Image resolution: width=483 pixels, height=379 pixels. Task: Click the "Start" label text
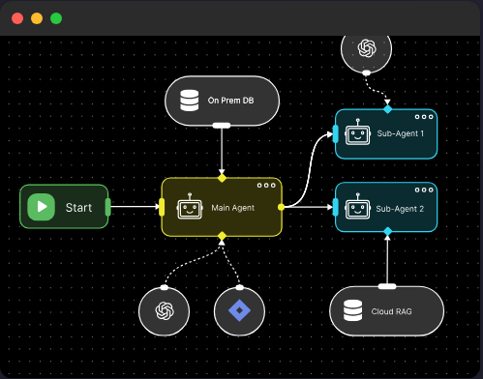click(x=78, y=208)
